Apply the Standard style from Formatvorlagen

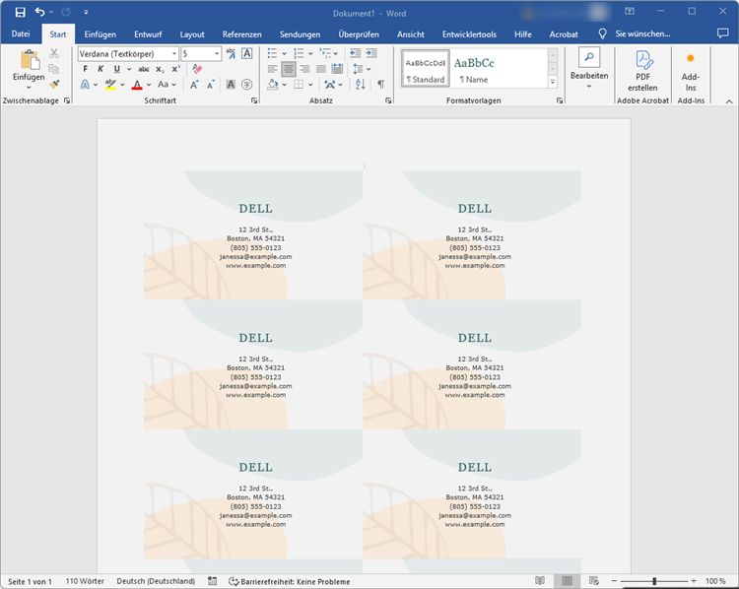click(x=425, y=68)
